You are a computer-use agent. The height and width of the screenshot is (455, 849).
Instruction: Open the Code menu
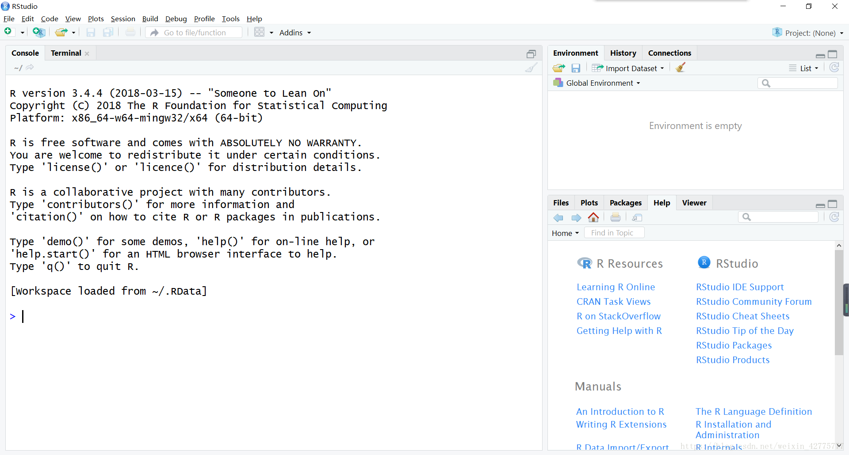[50, 19]
